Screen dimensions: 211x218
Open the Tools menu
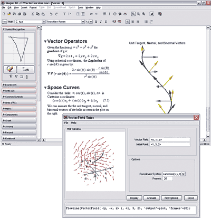[80, 7]
